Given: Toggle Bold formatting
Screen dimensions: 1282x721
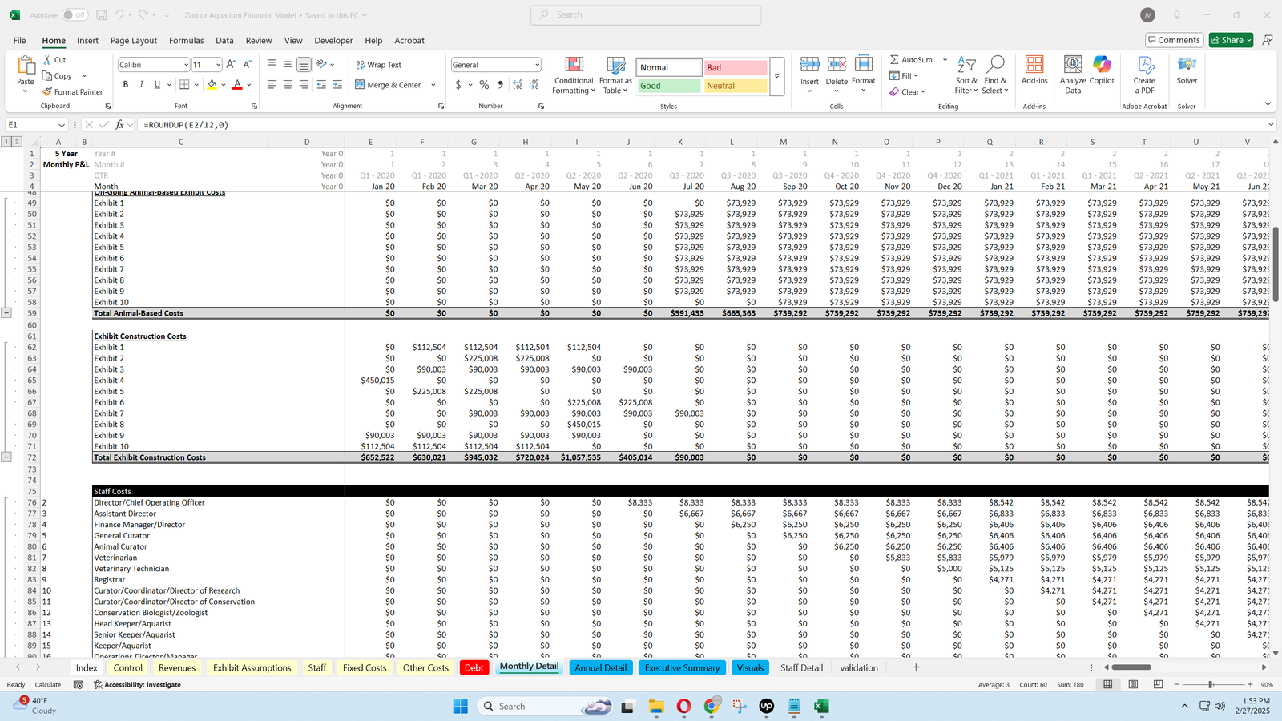Looking at the screenshot, I should point(126,85).
